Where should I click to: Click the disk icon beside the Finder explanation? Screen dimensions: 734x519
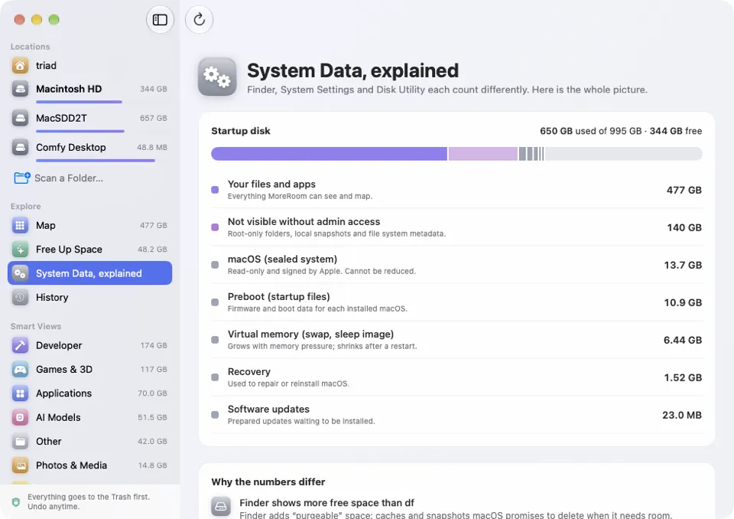(221, 506)
